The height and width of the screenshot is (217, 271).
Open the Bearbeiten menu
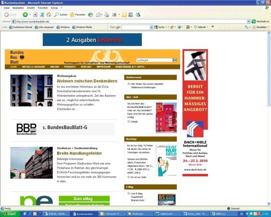(x=18, y=8)
